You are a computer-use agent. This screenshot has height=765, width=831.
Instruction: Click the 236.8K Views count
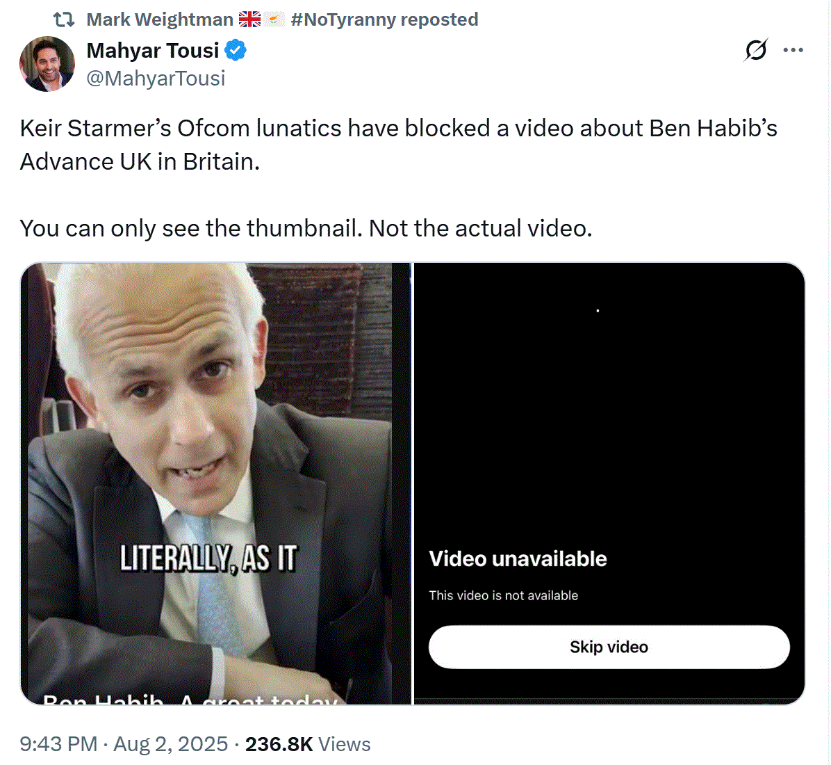click(x=308, y=744)
